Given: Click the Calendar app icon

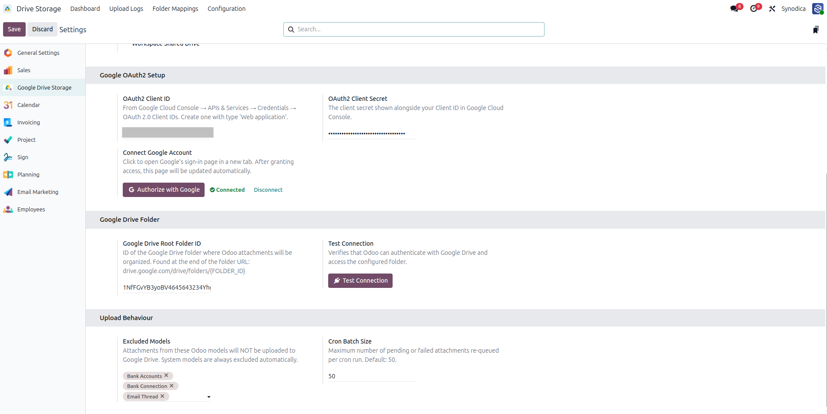Looking at the screenshot, I should [8, 105].
